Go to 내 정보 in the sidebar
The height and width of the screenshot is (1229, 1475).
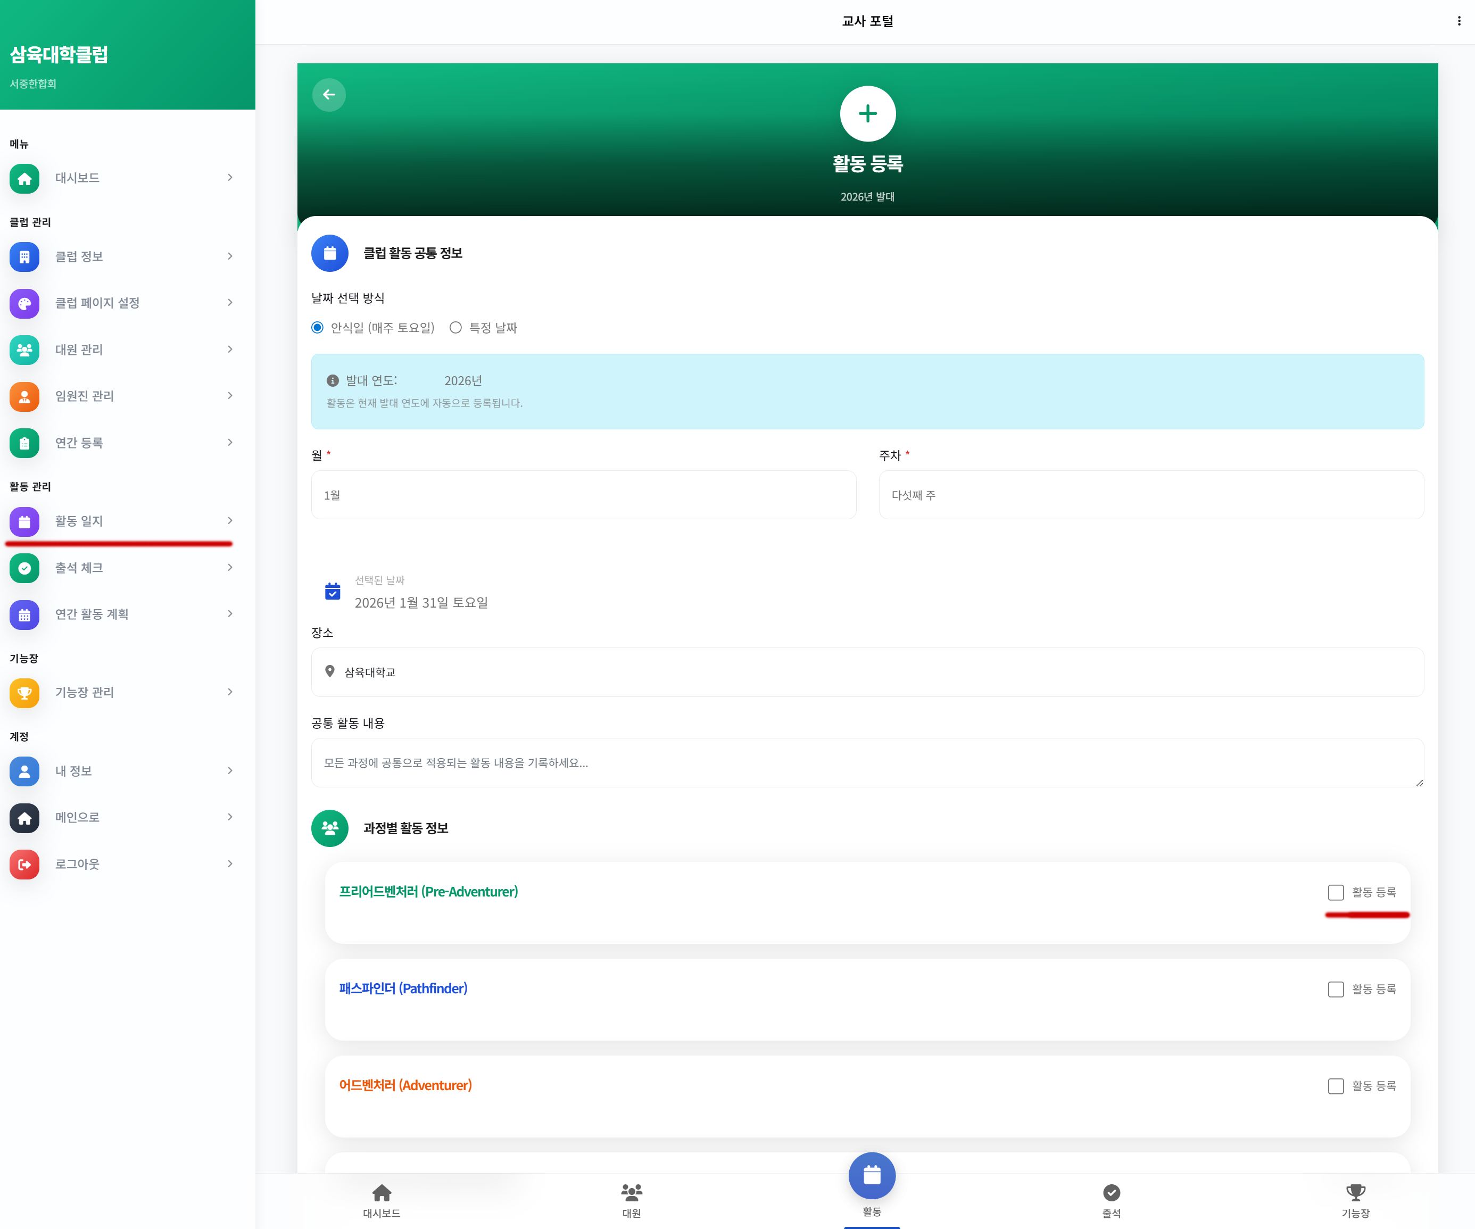coord(74,771)
